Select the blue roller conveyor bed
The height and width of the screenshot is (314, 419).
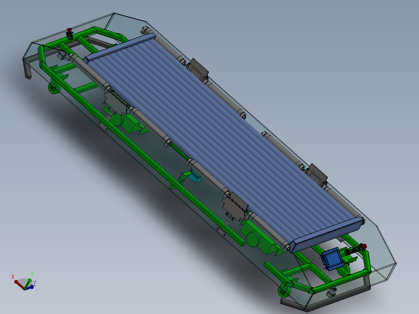[x=224, y=143]
